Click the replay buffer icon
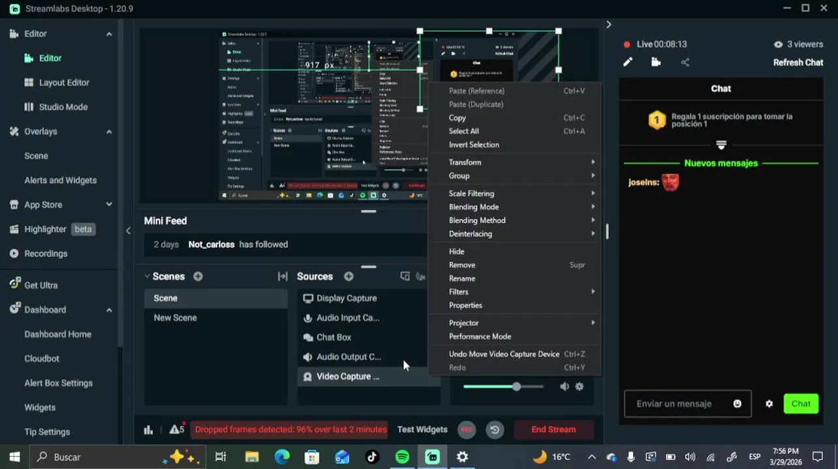Viewport: 838px width, 469px height. click(x=495, y=429)
